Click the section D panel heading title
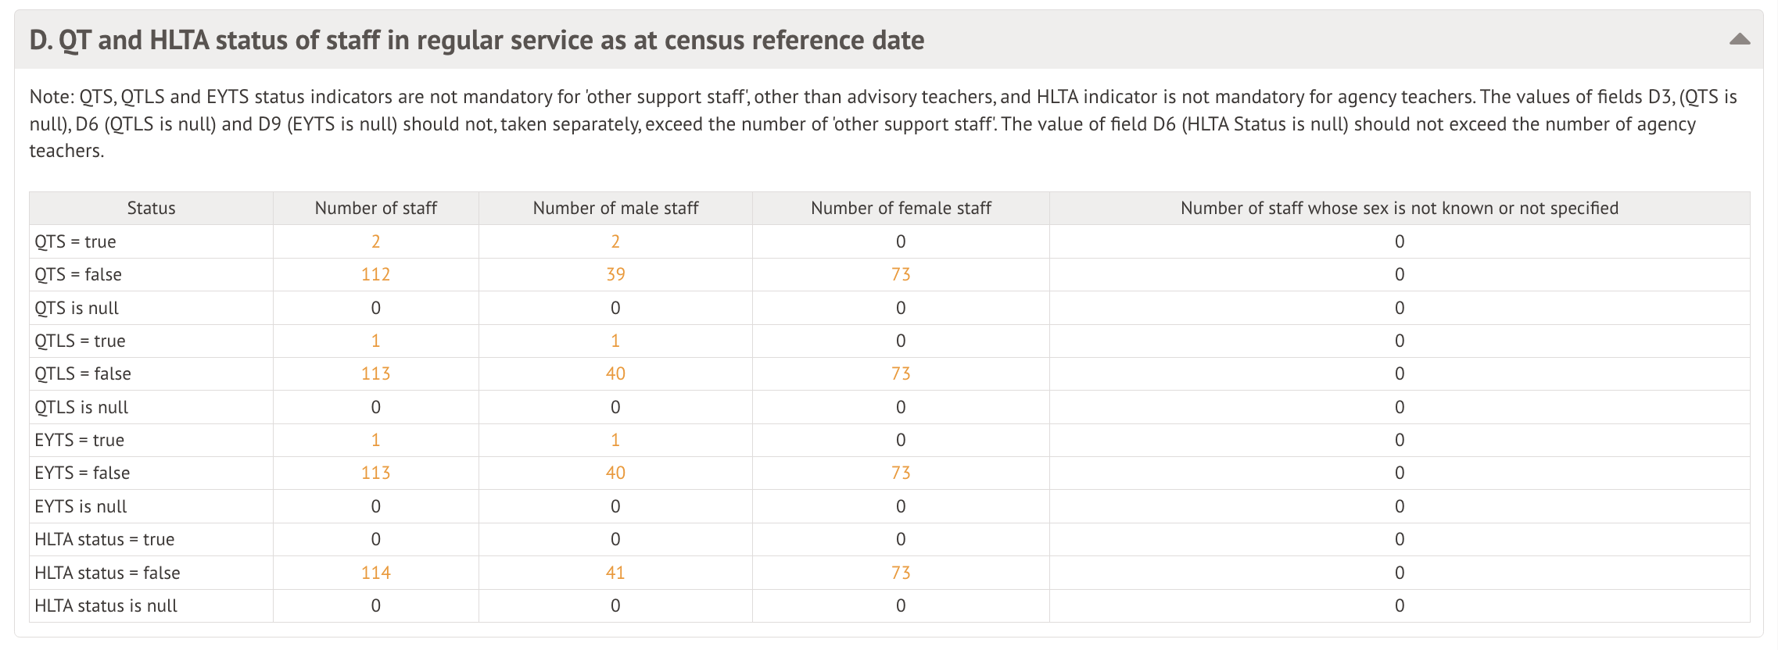The height and width of the screenshot is (650, 1778). (476, 40)
